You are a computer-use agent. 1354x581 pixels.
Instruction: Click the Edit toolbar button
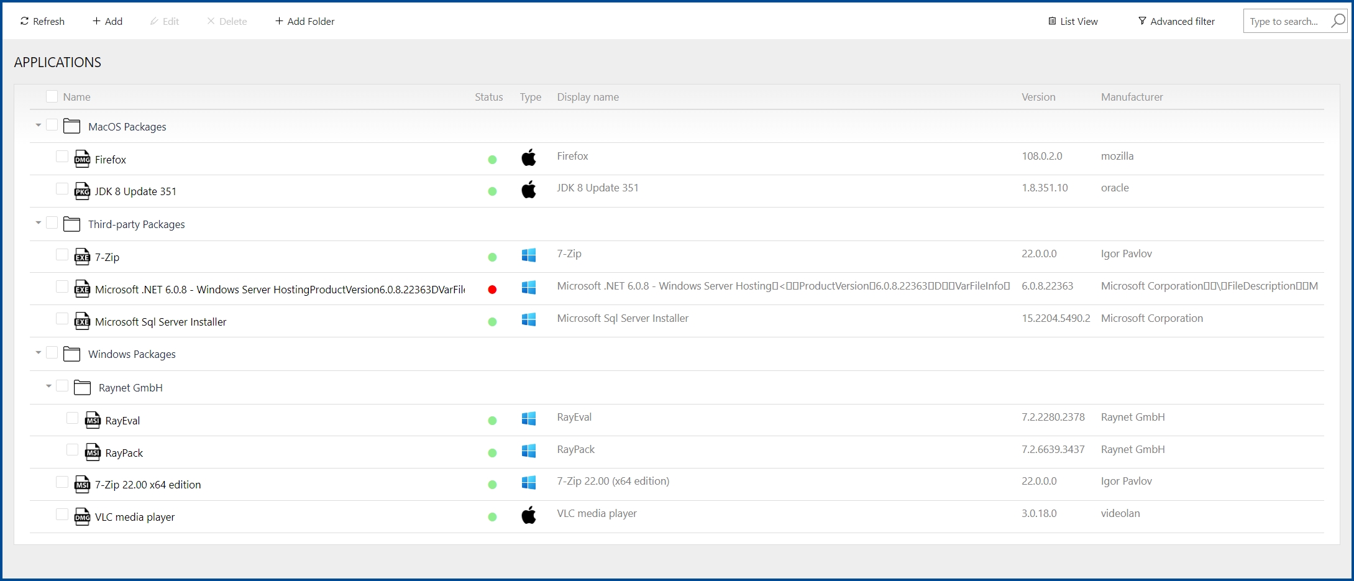(165, 21)
